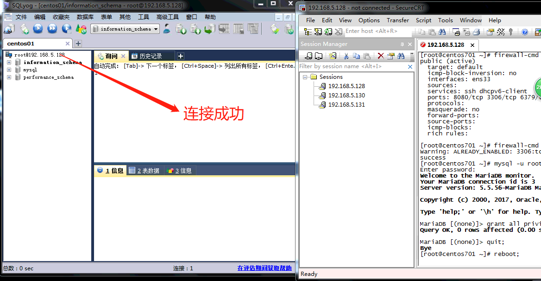Open the 帮助 menu in SQLyog
Viewport: 541px width, 281px height.
tap(210, 17)
